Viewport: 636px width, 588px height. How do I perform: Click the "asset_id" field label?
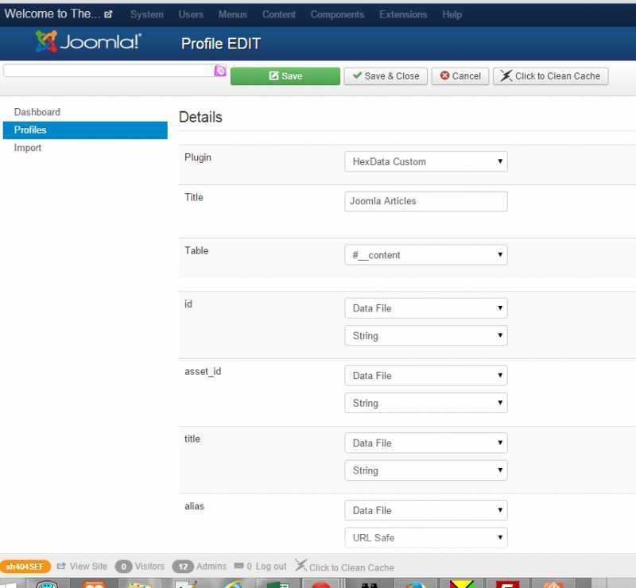pos(203,371)
